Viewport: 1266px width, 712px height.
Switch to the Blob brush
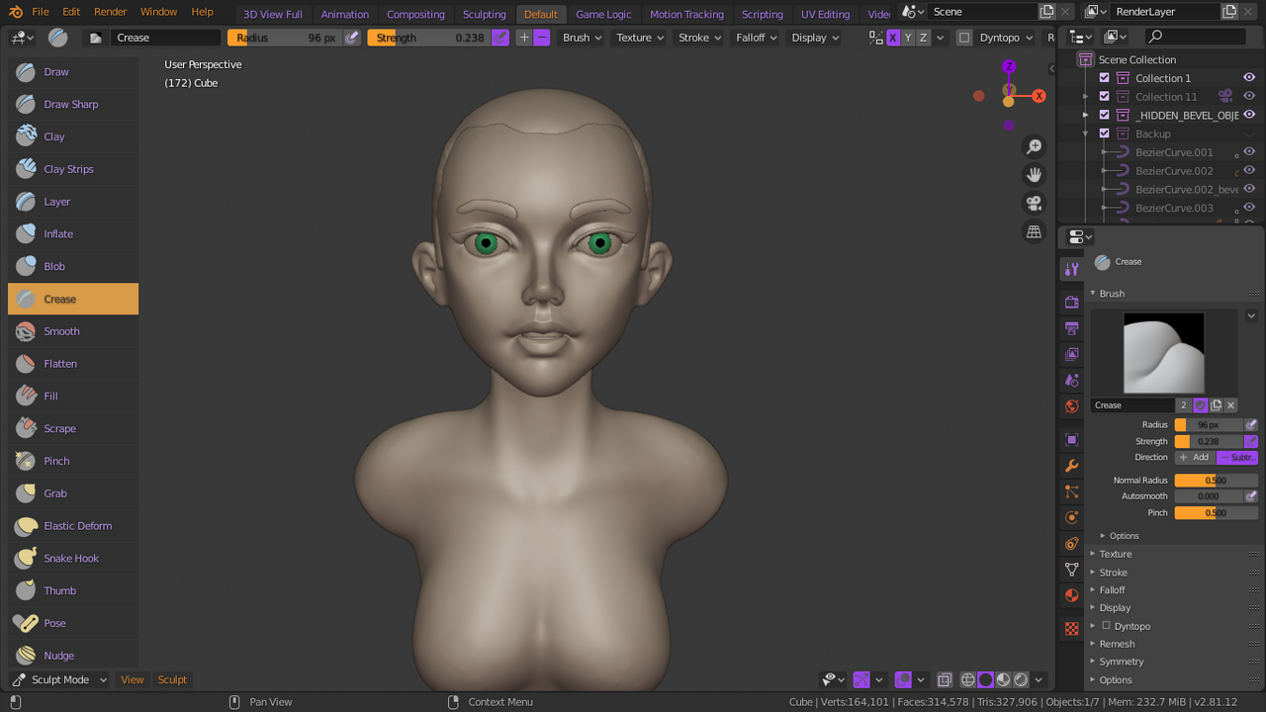pos(73,266)
